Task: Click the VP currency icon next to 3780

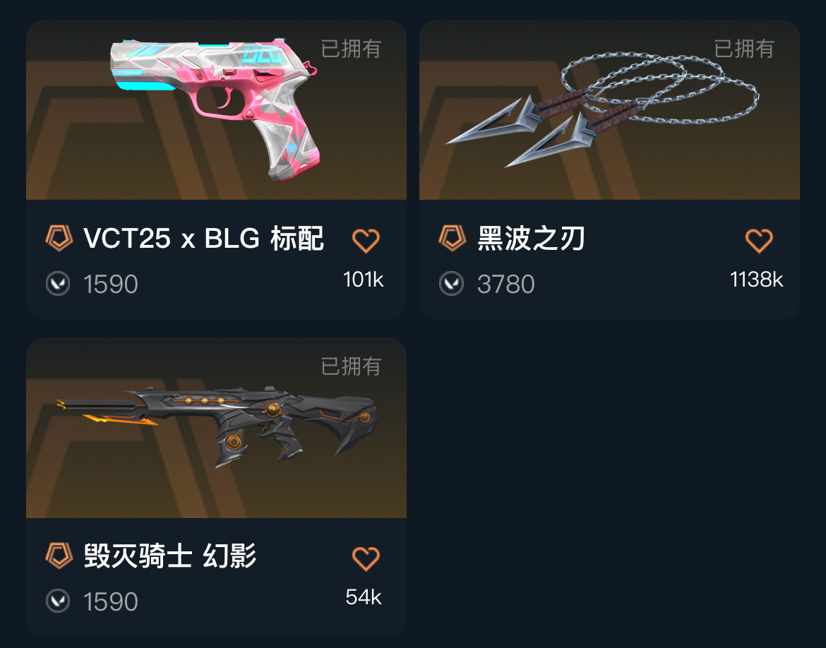Action: (451, 284)
